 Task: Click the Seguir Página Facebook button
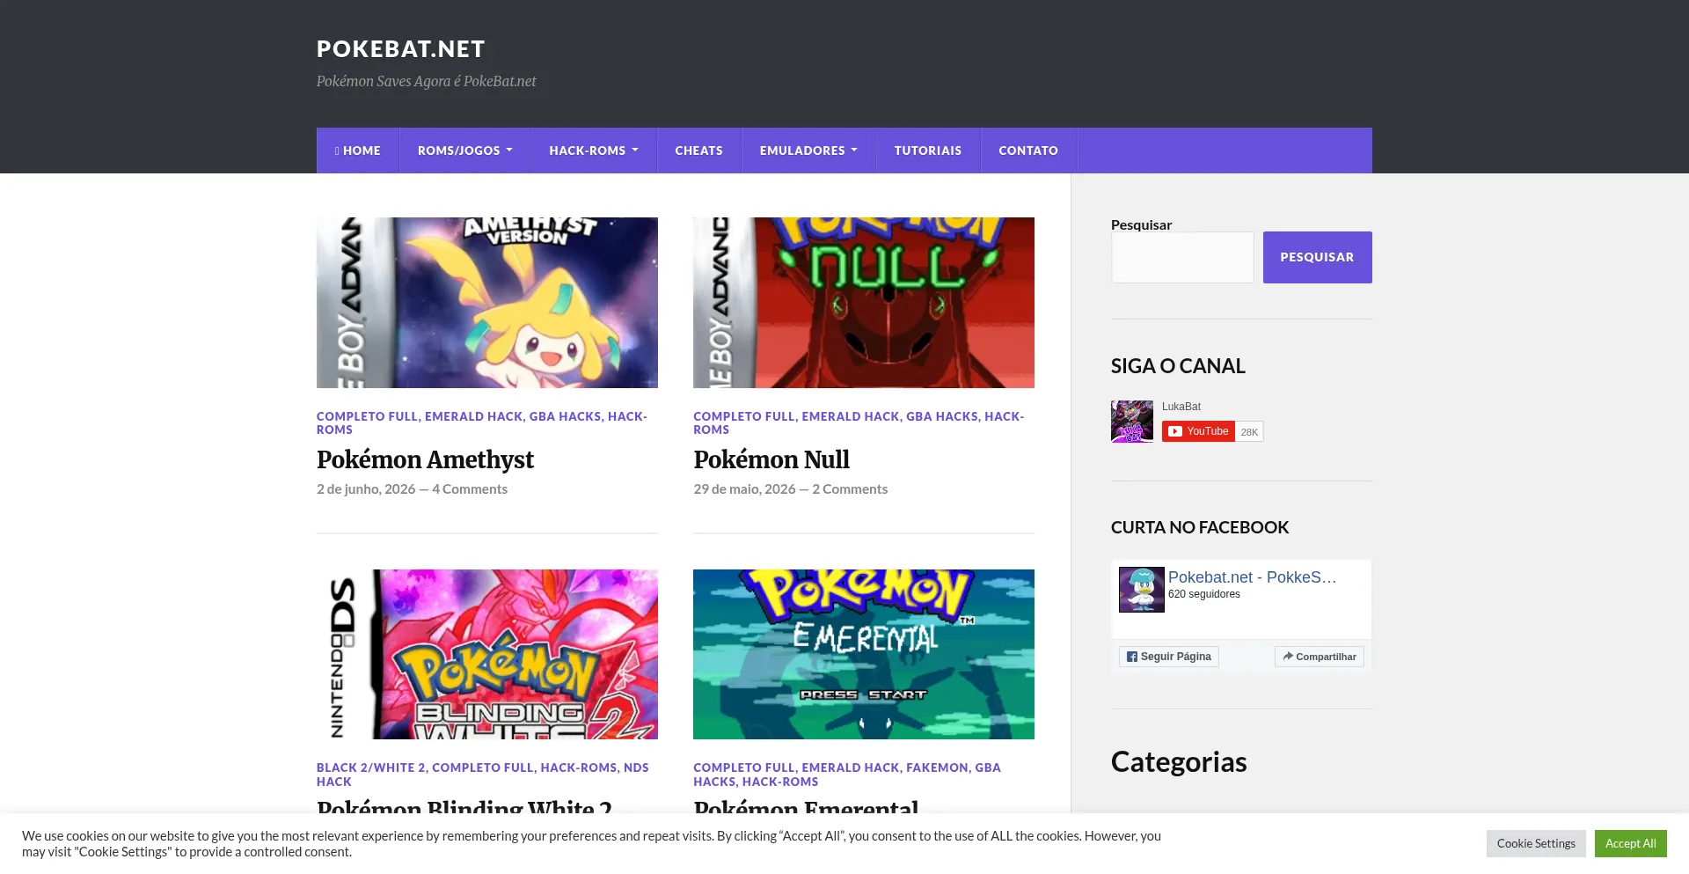[x=1169, y=657]
